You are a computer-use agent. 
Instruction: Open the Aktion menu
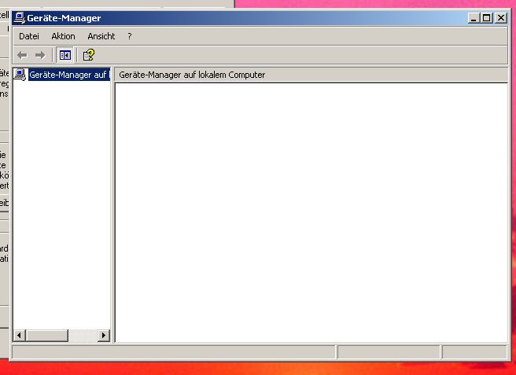[x=63, y=36]
